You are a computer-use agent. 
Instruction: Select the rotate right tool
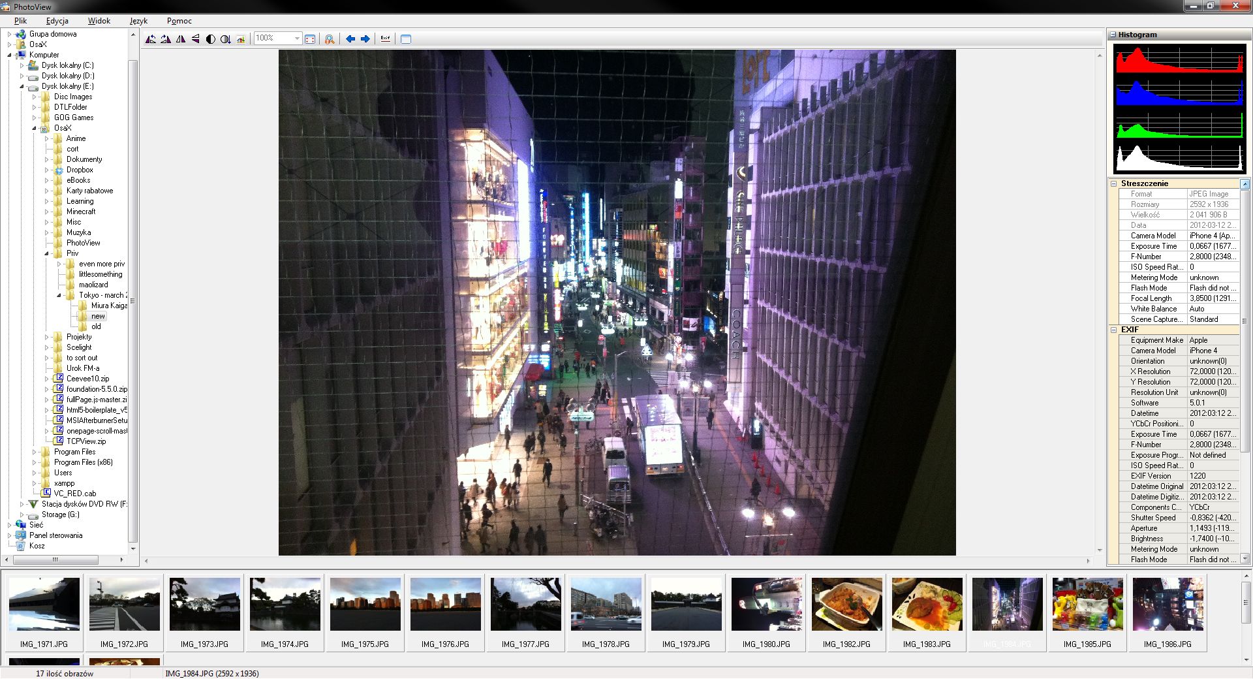point(166,39)
